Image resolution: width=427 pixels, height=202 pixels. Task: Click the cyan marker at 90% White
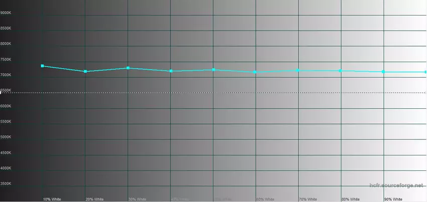pyautogui.click(x=384, y=72)
